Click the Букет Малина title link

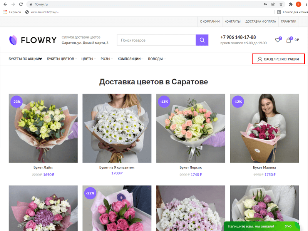(x=264, y=167)
